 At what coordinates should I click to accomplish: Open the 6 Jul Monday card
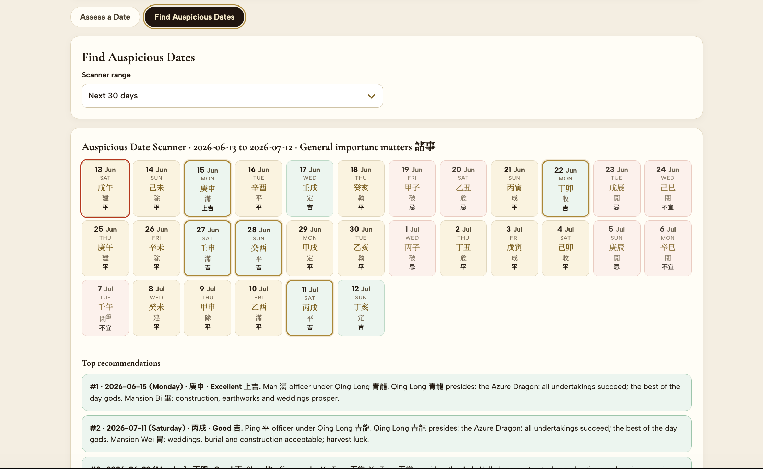pos(668,248)
